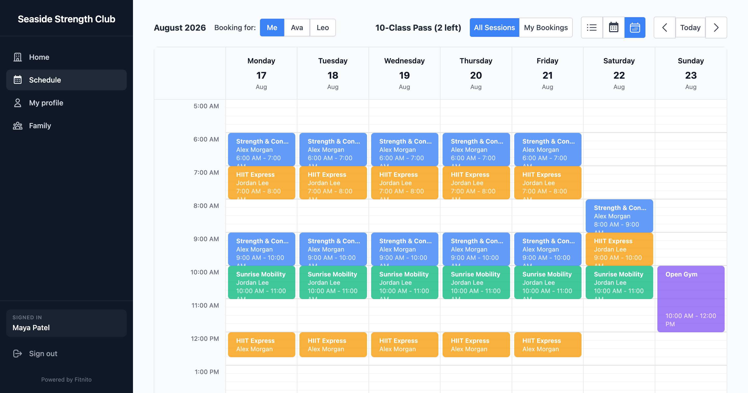Open Schedule in sidebar menu

pos(66,80)
